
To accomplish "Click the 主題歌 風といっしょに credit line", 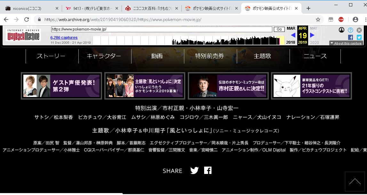I will pyautogui.click(x=186, y=131).
